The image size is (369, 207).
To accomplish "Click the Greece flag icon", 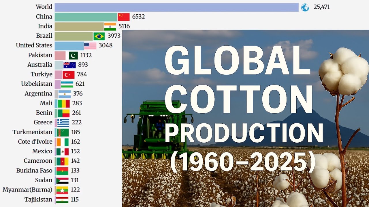I will point(63,123).
